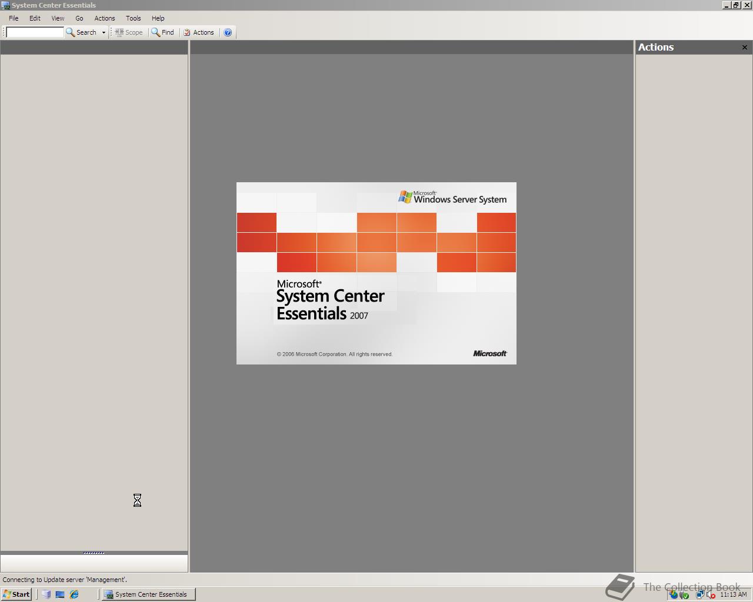
Task: Click the network connection tray icon
Action: coord(700,594)
